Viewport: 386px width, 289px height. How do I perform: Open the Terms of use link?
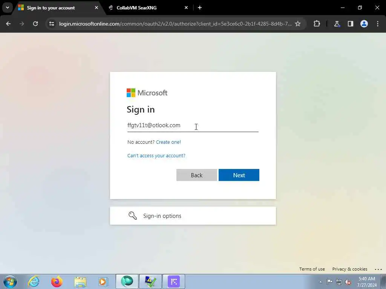click(312, 269)
